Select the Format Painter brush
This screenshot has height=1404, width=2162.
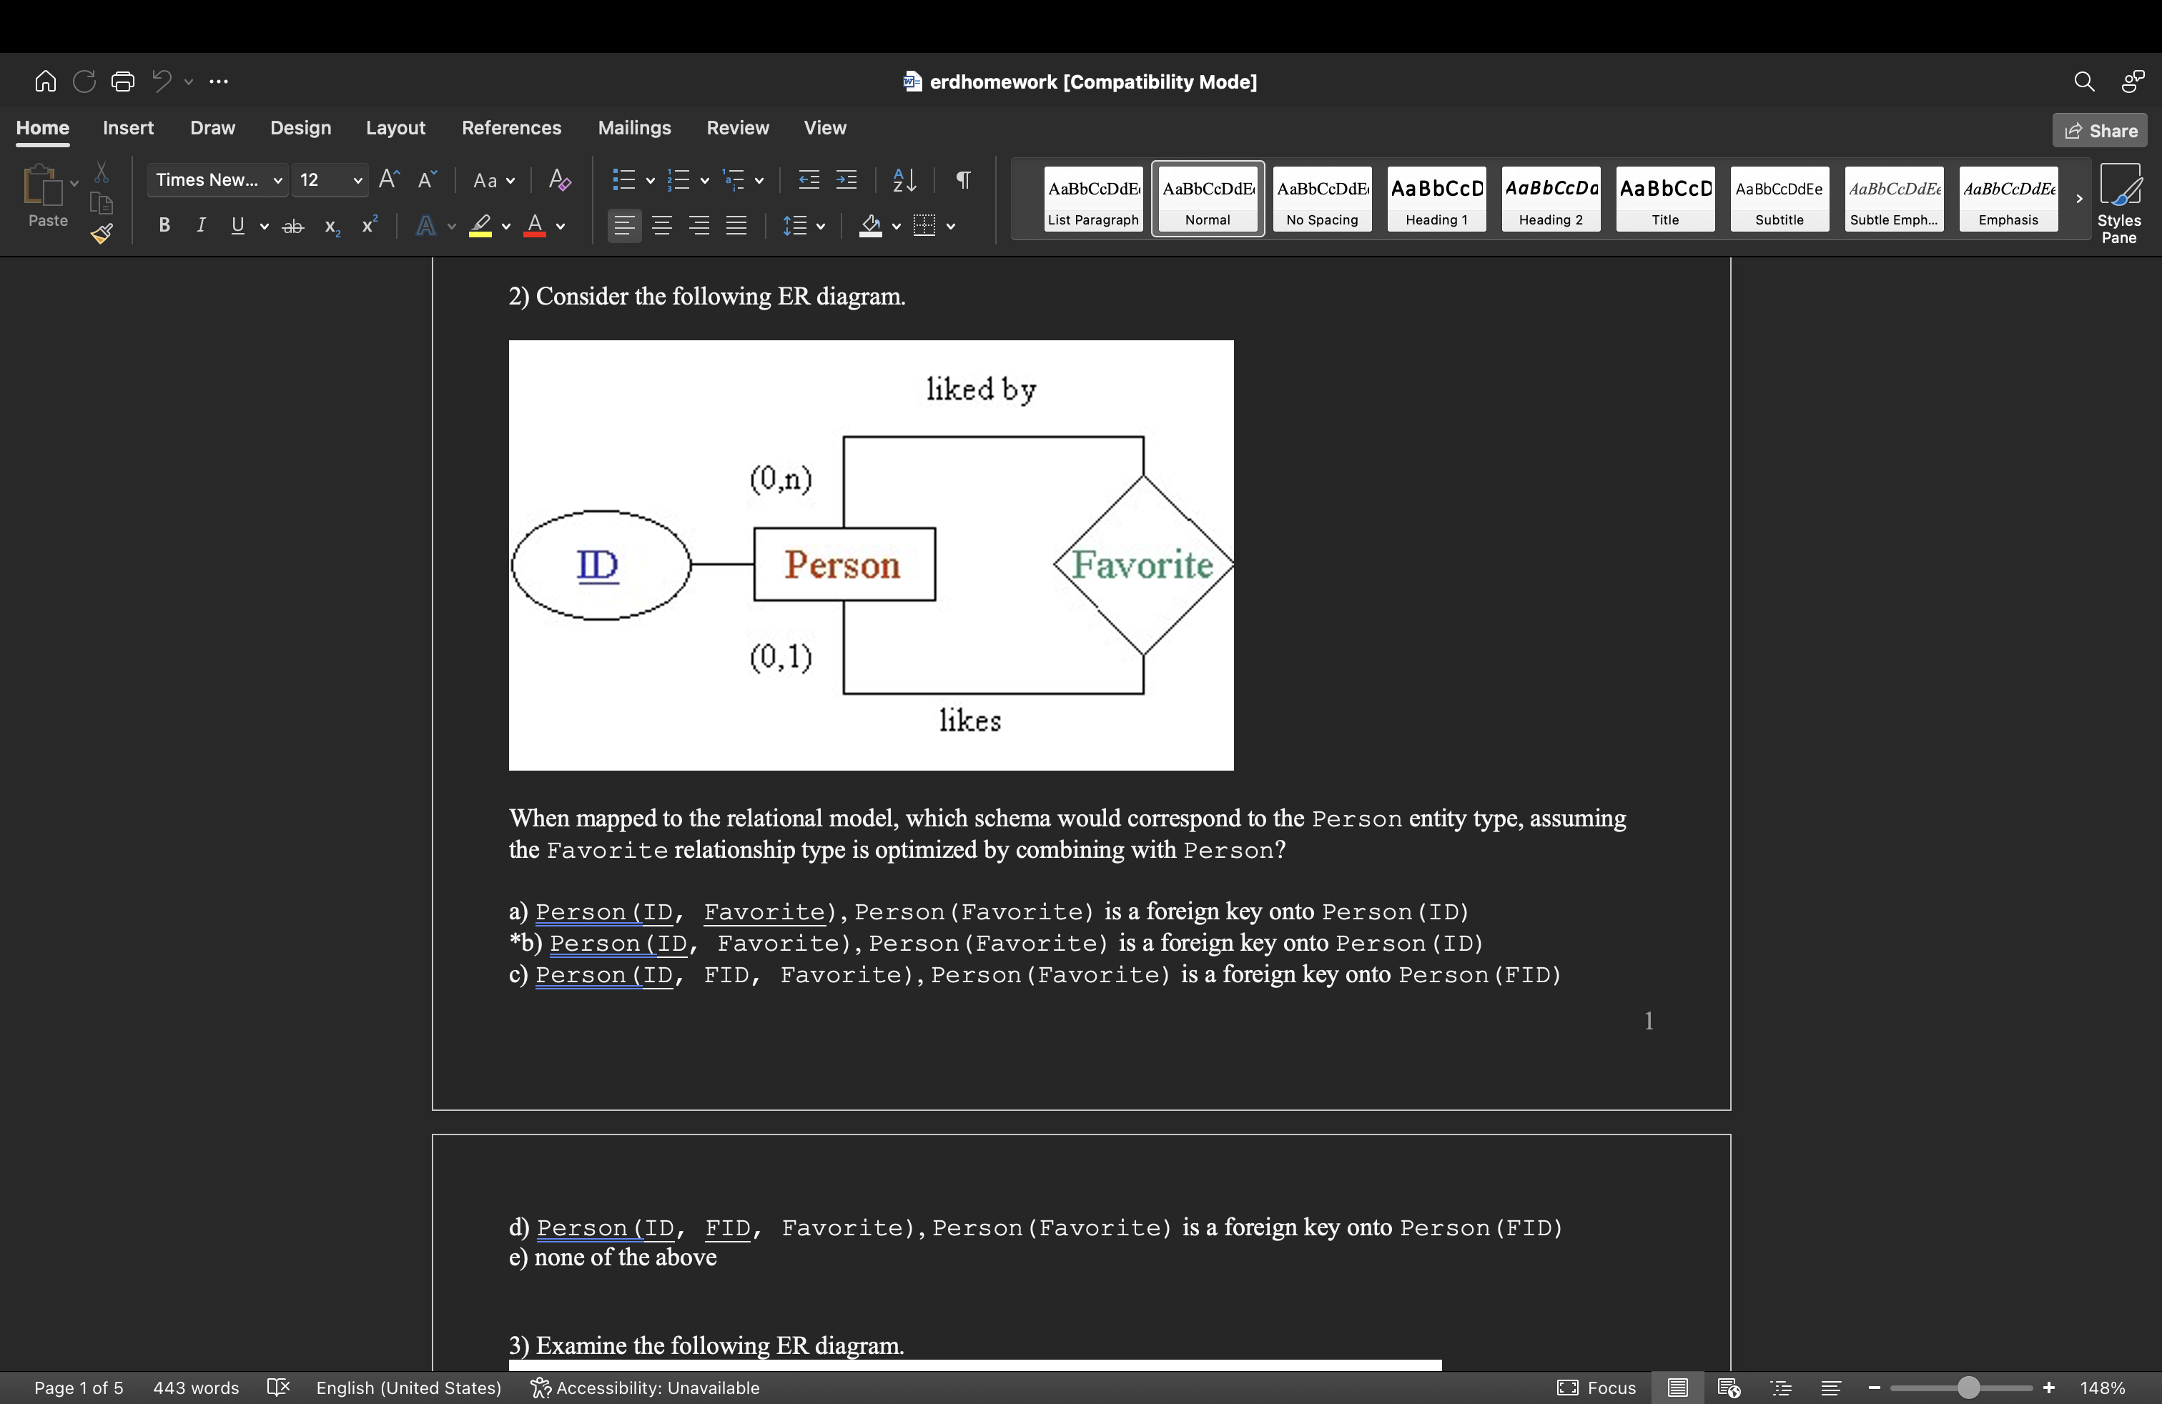pyautogui.click(x=102, y=234)
